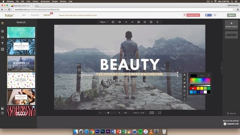Select the 'Wander On' template thumbnail
Image resolution: width=240 pixels, height=135 pixels.
(x=21, y=63)
